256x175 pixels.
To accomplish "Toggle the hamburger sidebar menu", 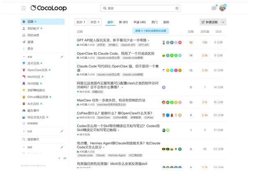I will tap(23, 8).
